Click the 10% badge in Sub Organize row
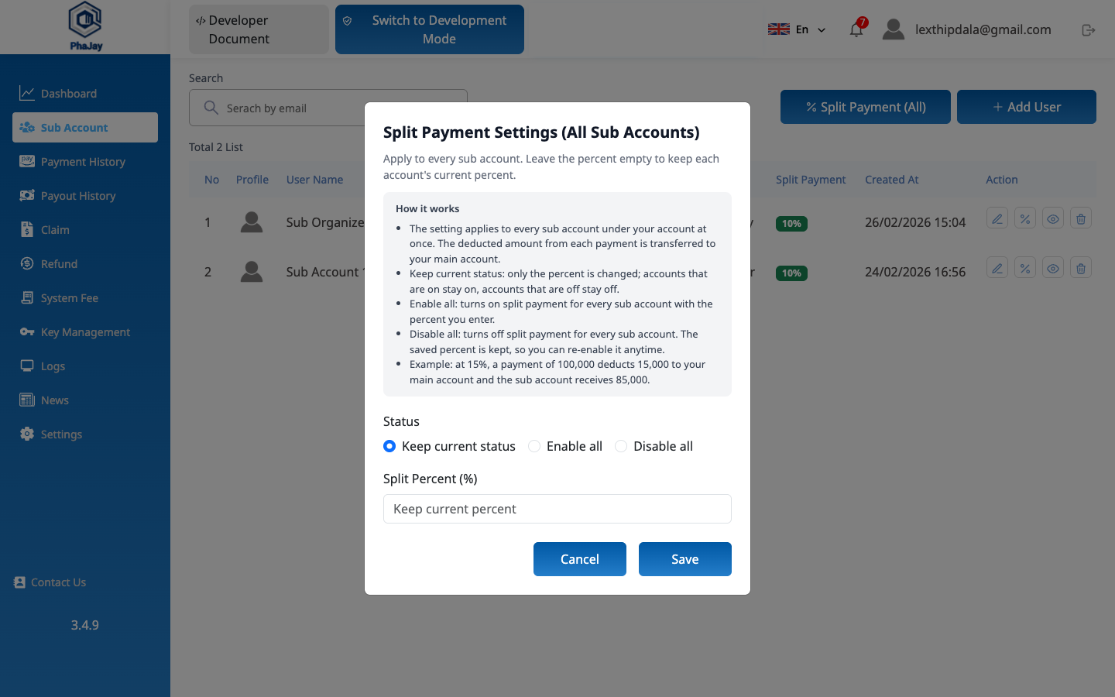The height and width of the screenshot is (697, 1115). [x=791, y=224]
